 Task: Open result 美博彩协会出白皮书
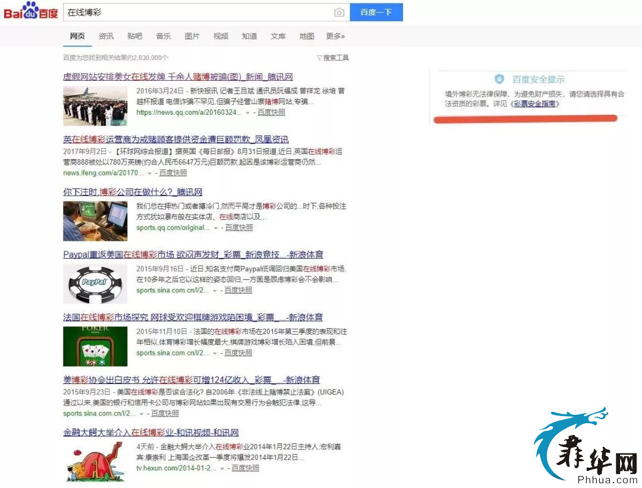[x=191, y=380]
